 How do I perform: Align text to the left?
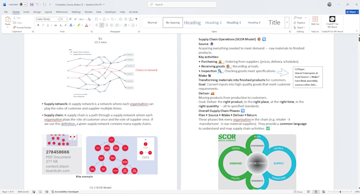[x=97, y=25]
